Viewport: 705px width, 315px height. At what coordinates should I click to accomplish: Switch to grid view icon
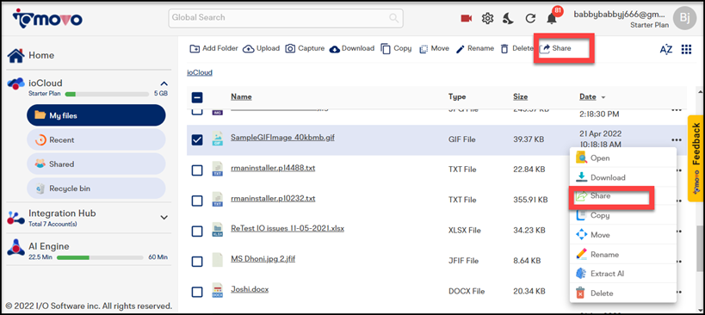point(686,49)
